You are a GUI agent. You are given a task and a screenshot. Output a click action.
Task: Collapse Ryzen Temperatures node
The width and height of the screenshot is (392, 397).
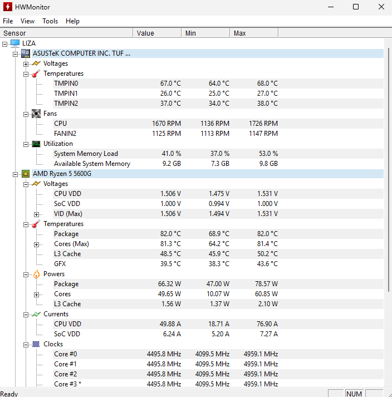tap(26, 224)
